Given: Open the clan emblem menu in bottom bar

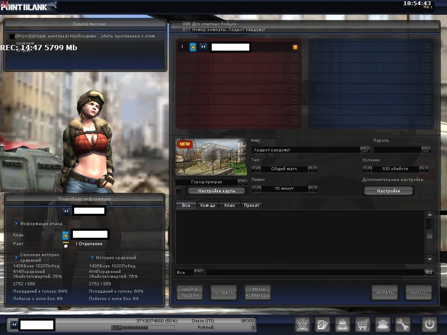Looking at the screenshot, I should tap(302, 324).
